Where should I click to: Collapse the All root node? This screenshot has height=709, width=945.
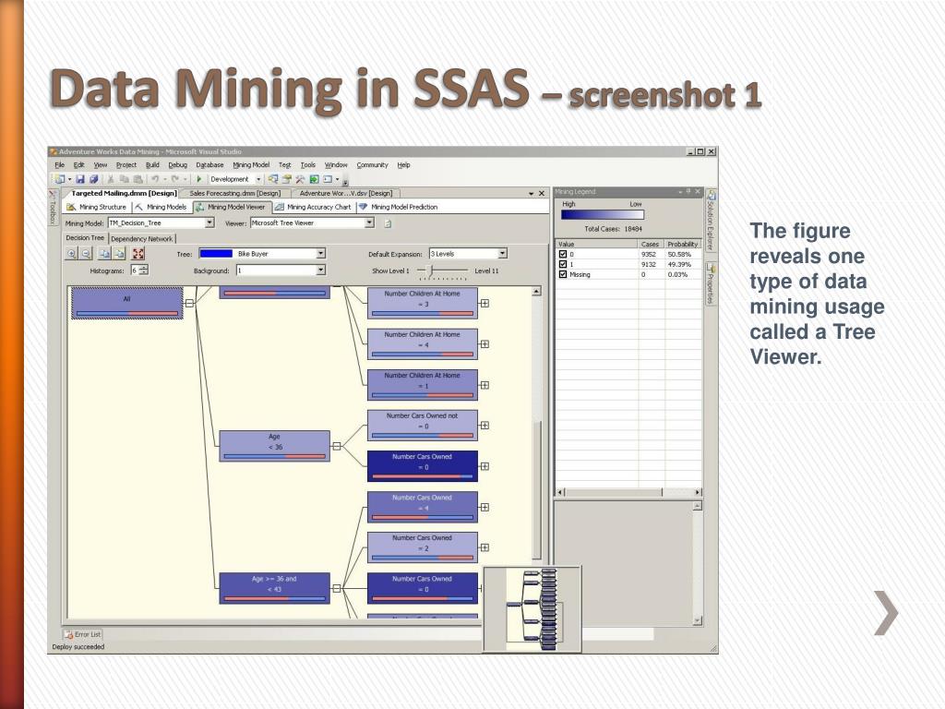pyautogui.click(x=190, y=303)
